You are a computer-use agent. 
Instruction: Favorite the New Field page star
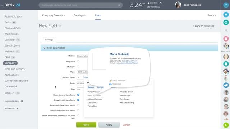(60, 26)
